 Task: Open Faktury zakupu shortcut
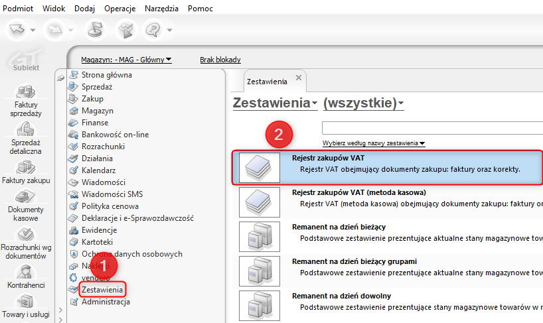point(26,172)
